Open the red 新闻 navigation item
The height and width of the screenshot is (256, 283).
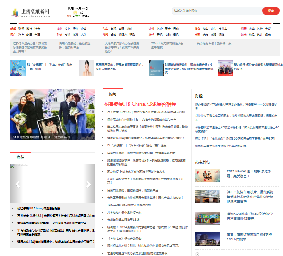tap(13, 29)
